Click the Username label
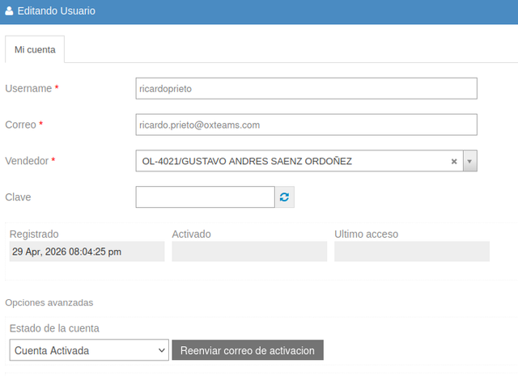The image size is (518, 376). click(x=28, y=88)
